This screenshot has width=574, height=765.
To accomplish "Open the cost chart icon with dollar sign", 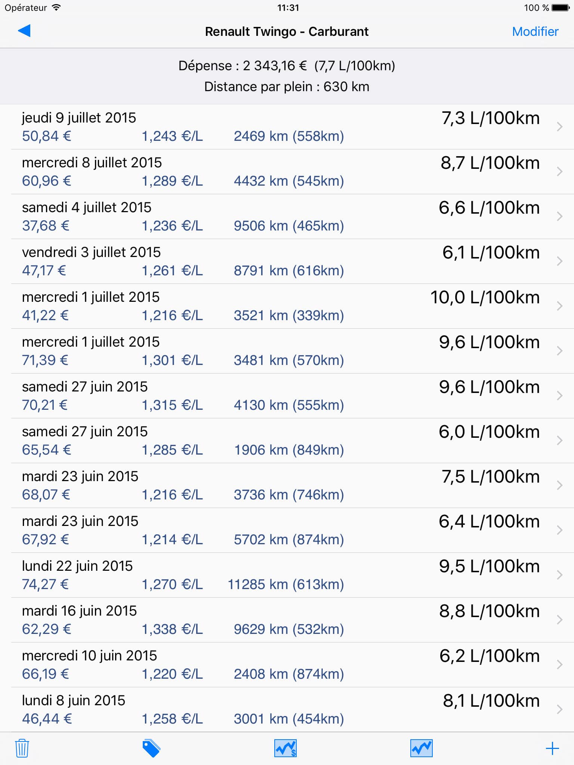I will 286,748.
